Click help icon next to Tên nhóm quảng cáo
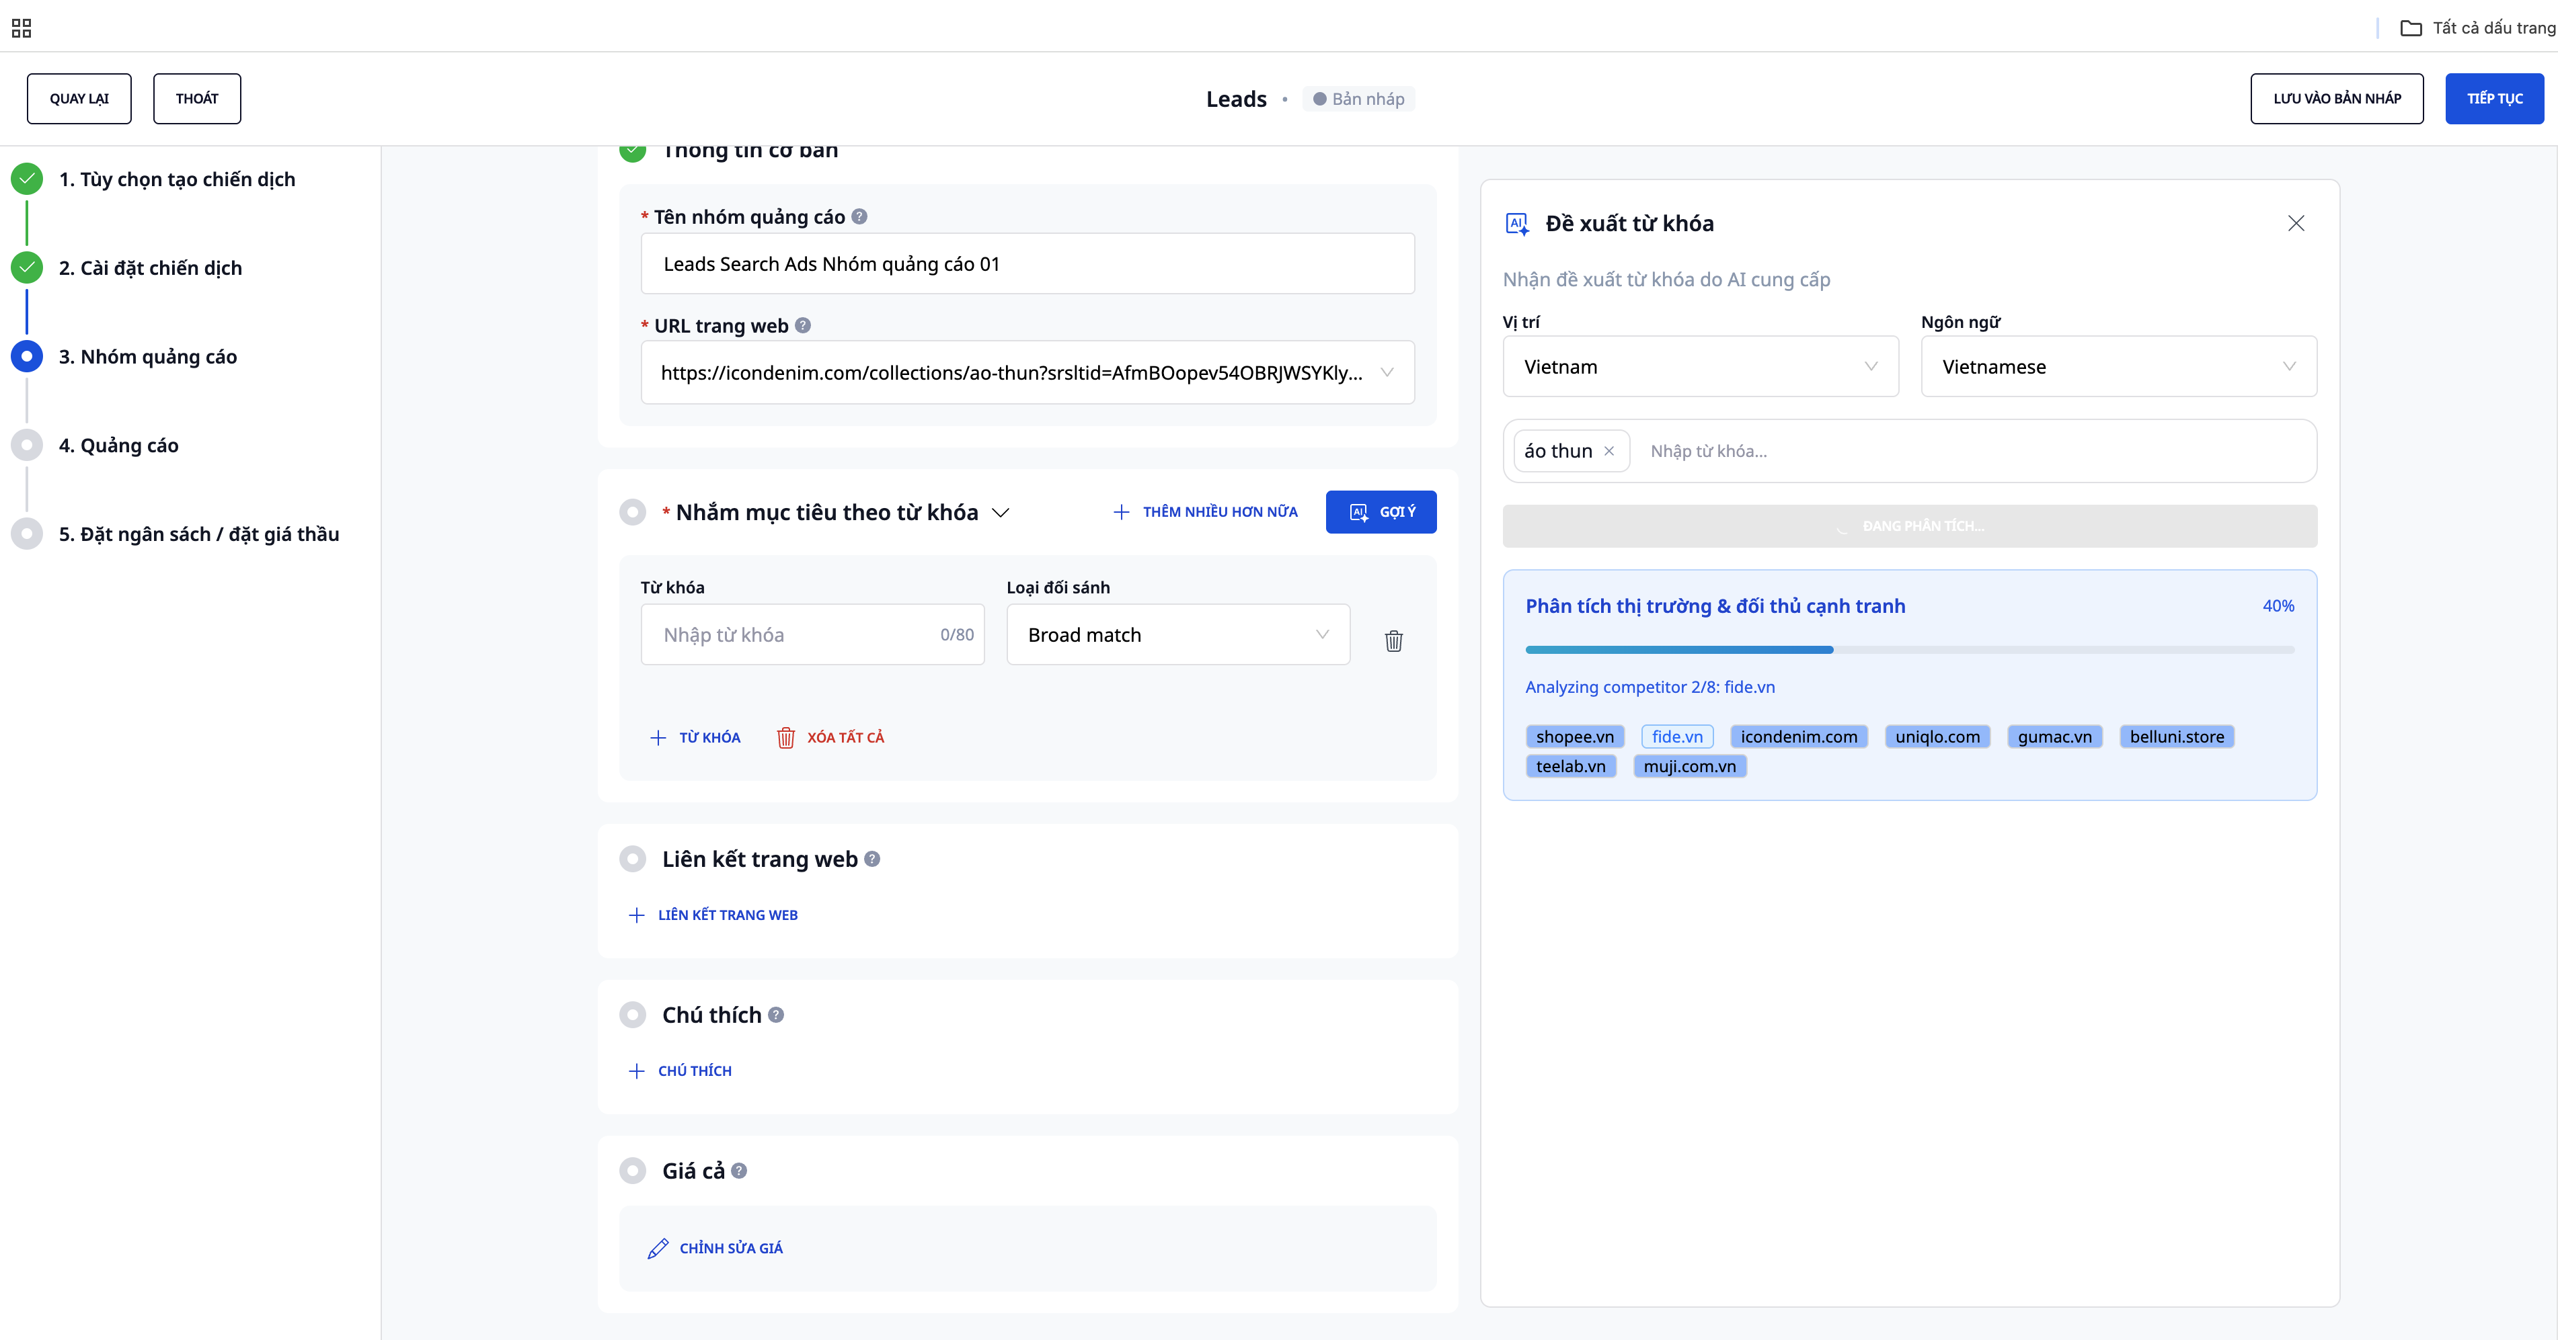Viewport: 2558px width, 1340px height. [859, 216]
